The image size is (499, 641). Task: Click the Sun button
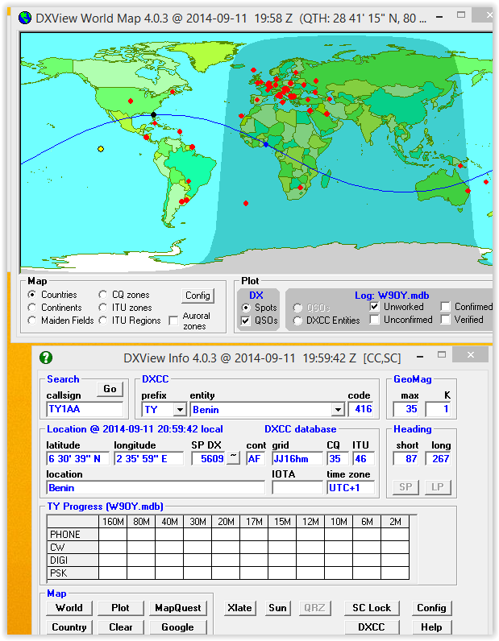click(277, 608)
